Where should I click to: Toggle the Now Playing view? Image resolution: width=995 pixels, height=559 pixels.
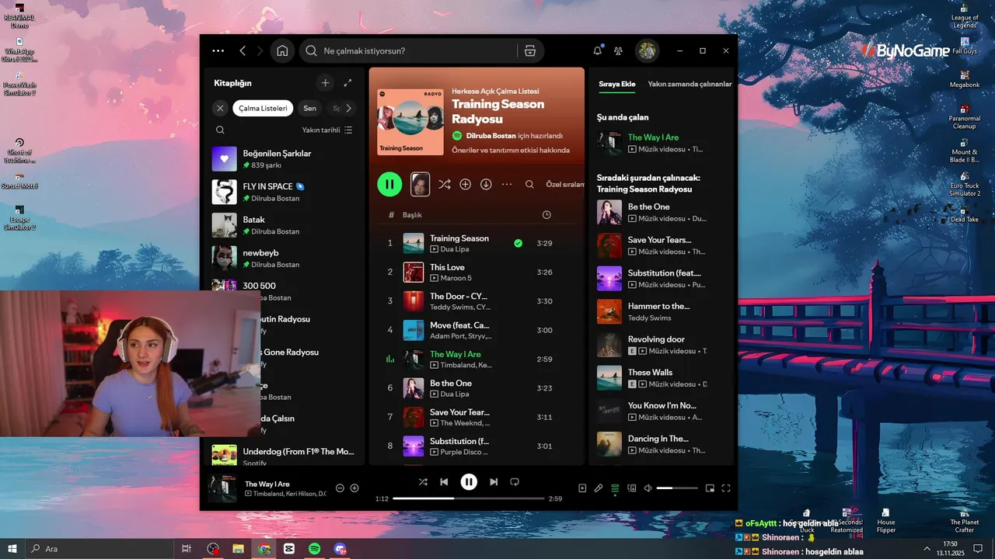pos(582,488)
